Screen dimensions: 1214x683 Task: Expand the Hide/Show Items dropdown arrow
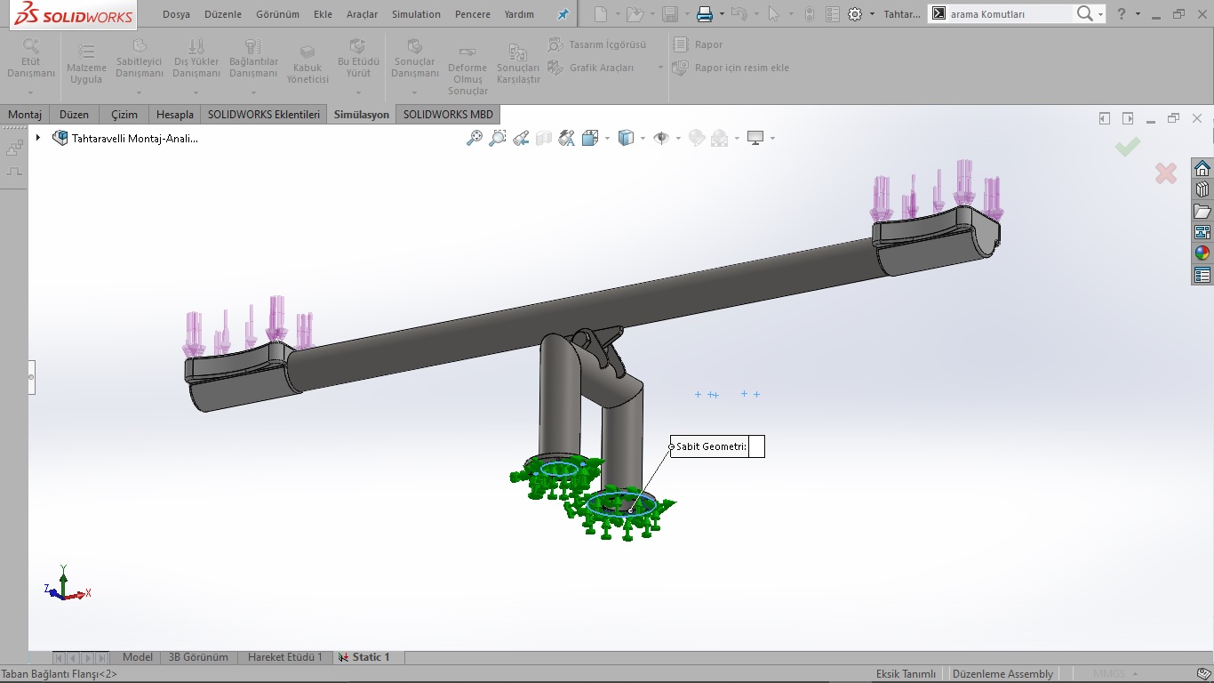point(678,138)
